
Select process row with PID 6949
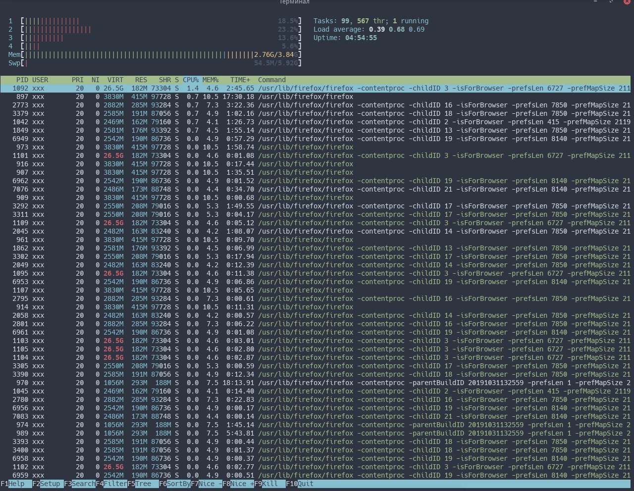pyautogui.click(x=316, y=139)
